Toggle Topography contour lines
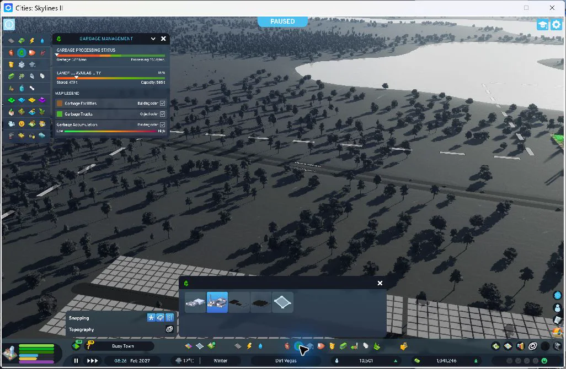This screenshot has height=369, width=566. tap(169, 329)
